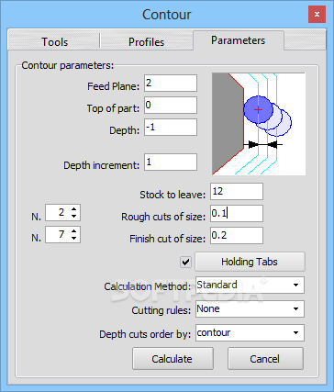Click the Feed Plane input field

click(x=171, y=84)
